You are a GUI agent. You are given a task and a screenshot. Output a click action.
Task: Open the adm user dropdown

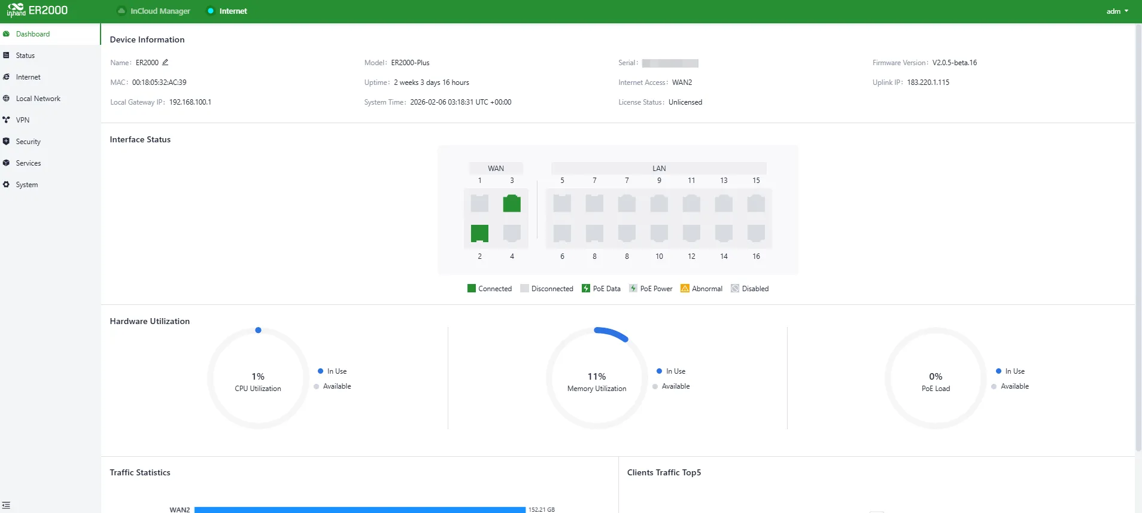1117,11
